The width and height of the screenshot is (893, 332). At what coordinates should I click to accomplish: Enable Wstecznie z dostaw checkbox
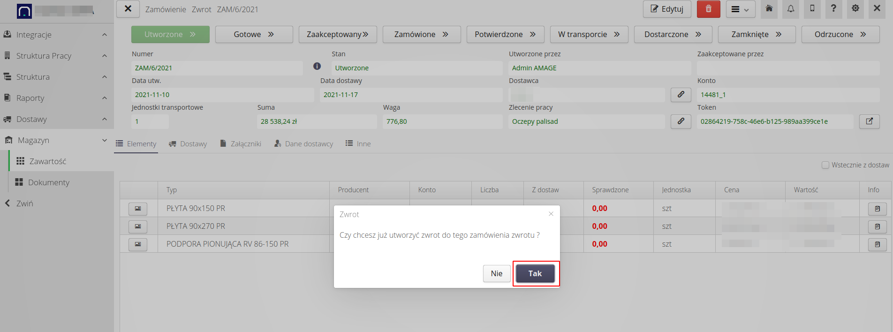point(825,165)
